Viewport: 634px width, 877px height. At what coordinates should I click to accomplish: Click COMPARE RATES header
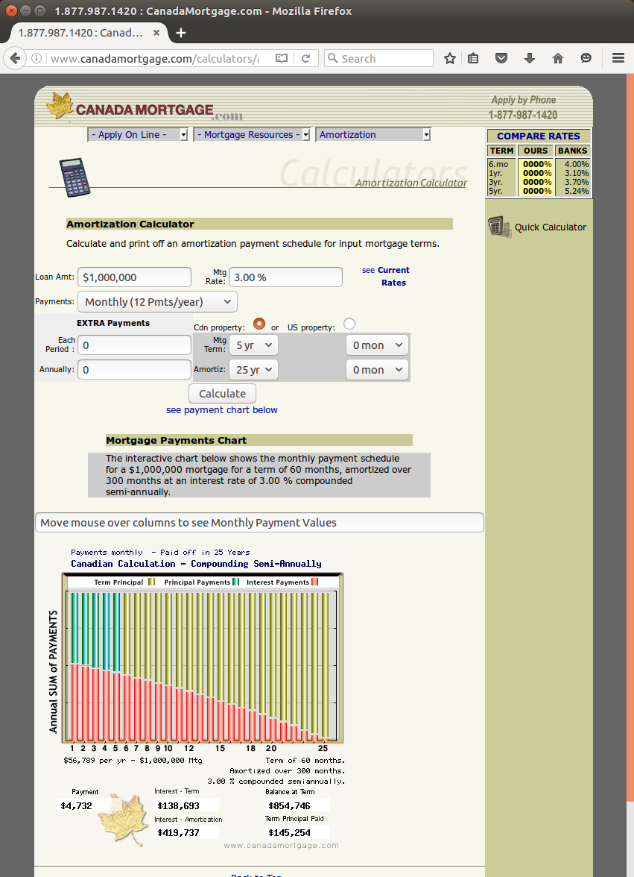coord(539,136)
